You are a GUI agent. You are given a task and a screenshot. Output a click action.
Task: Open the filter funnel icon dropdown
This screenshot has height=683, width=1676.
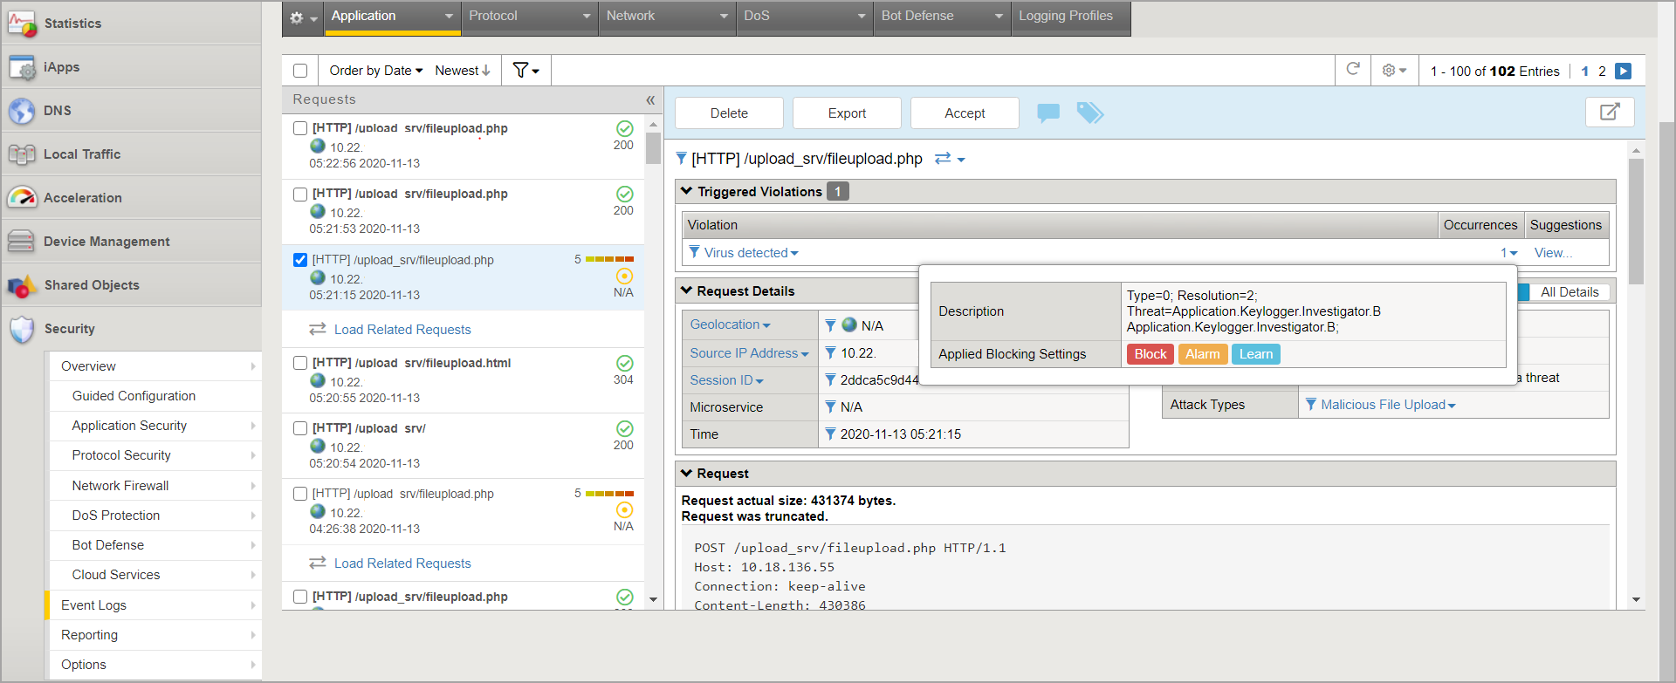click(525, 71)
